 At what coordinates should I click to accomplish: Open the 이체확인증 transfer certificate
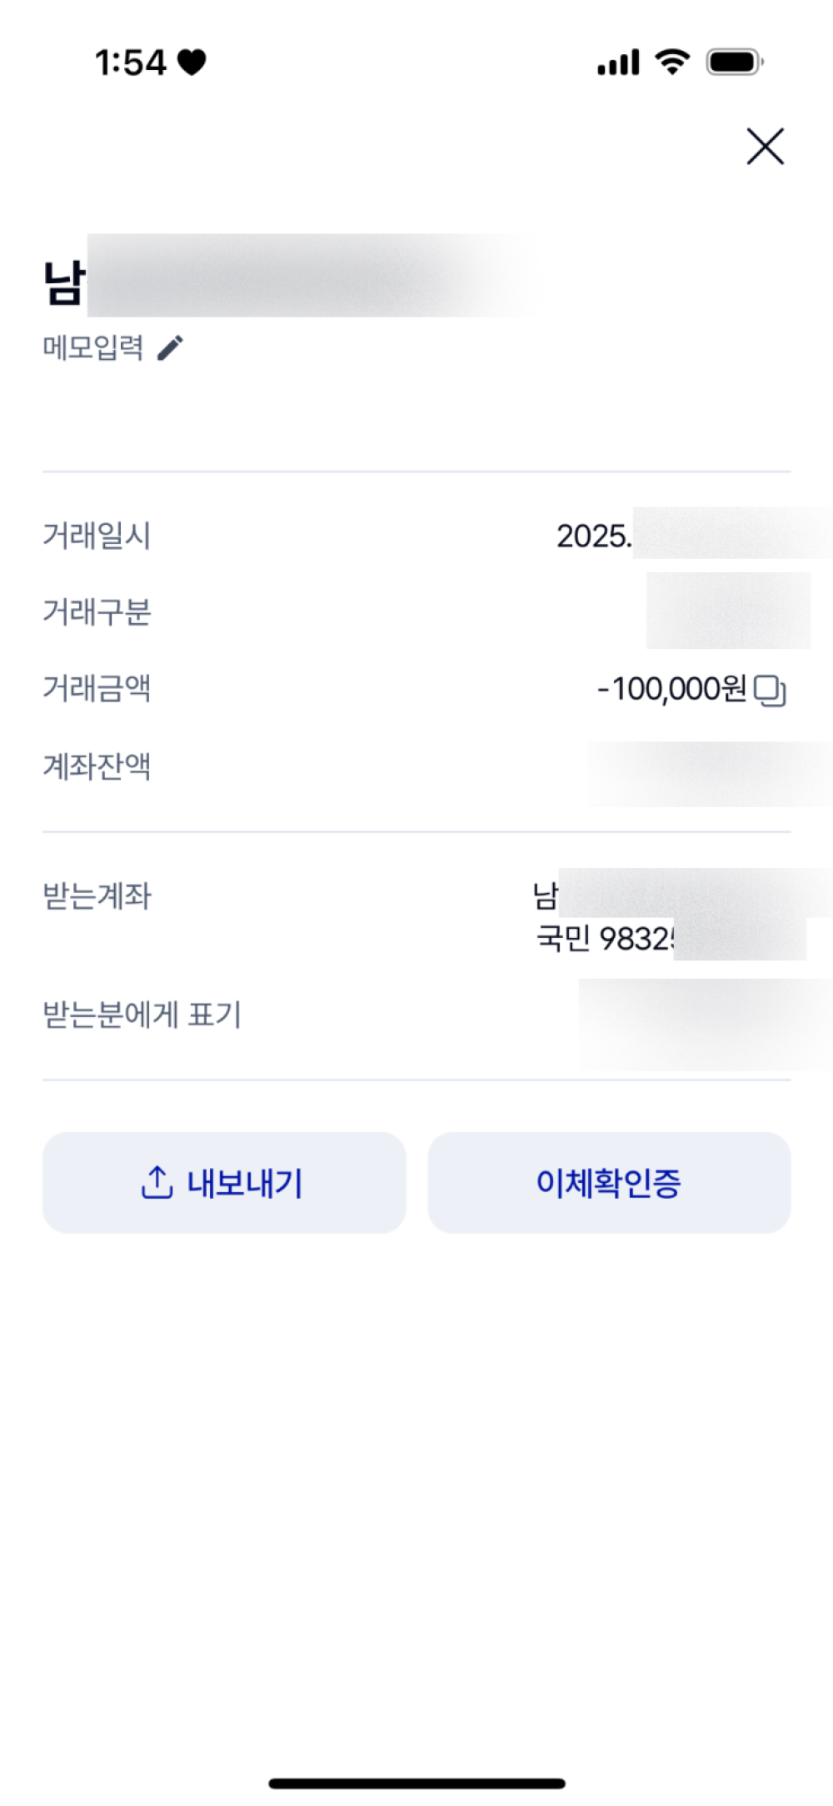(x=609, y=1182)
